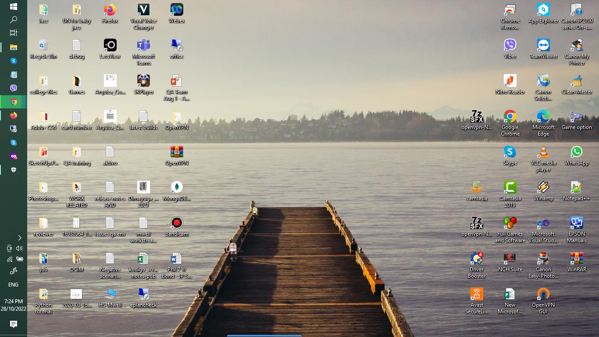Expand the hidden system tray icons chevron
Screen dimensions: 599x337
point(19,238)
